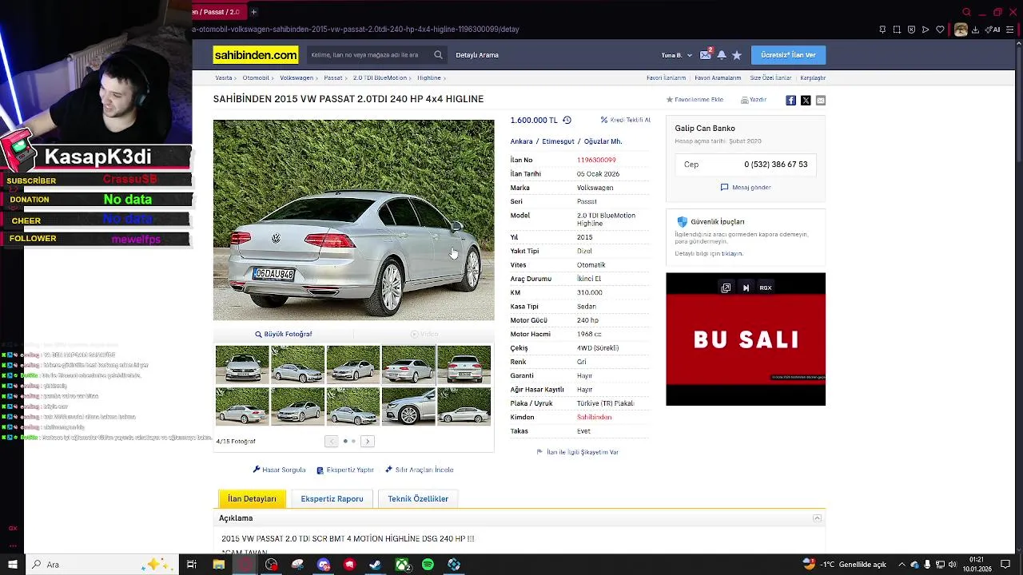The image size is (1023, 575).
Task: Click İlan ile İlgili Şikayetim Var
Action: coord(577,452)
